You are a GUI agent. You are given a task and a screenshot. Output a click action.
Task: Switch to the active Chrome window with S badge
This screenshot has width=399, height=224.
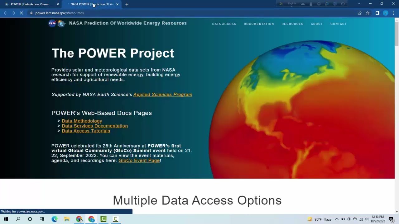click(x=91, y=219)
